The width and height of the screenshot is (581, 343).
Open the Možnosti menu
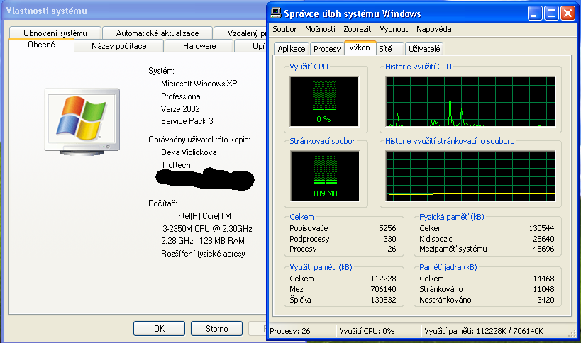coord(320,29)
